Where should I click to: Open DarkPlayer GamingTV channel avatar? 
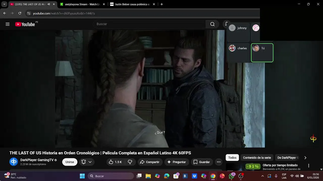[14, 162]
